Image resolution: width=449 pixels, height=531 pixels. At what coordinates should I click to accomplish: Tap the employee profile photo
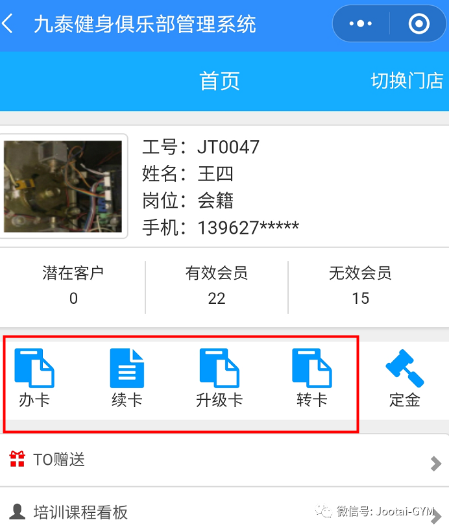[x=63, y=186]
